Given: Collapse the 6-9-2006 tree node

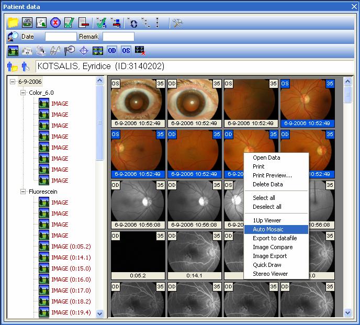Looking at the screenshot, I should (13, 82).
